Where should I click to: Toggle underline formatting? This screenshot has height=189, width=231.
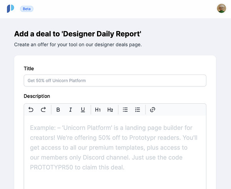pyautogui.click(x=83, y=109)
